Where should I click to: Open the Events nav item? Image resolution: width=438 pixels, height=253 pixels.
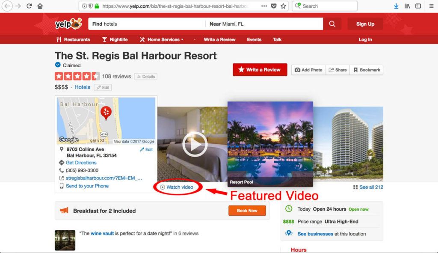(x=254, y=39)
